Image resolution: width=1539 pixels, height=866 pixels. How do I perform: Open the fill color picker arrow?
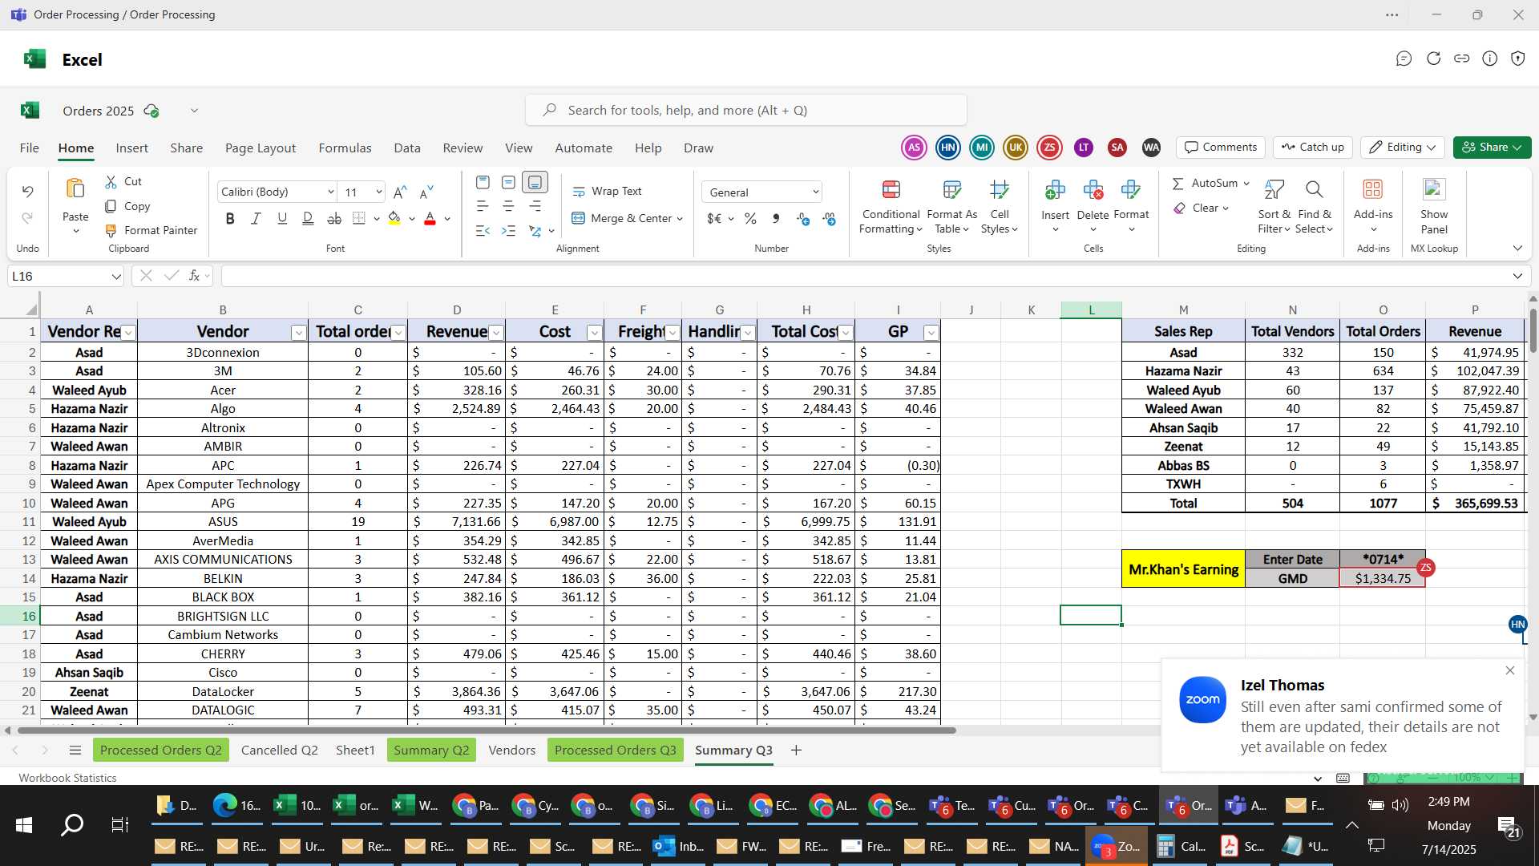pos(412,218)
